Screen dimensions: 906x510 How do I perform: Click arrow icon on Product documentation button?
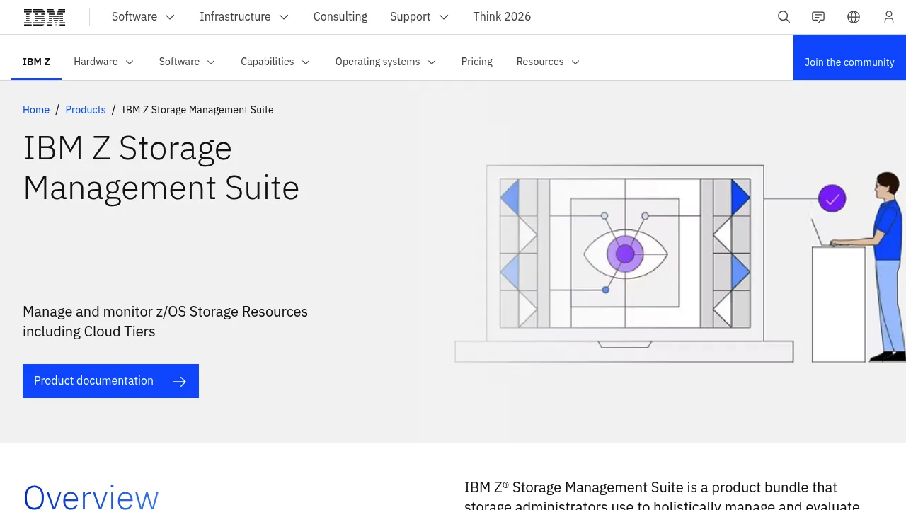[x=180, y=382]
